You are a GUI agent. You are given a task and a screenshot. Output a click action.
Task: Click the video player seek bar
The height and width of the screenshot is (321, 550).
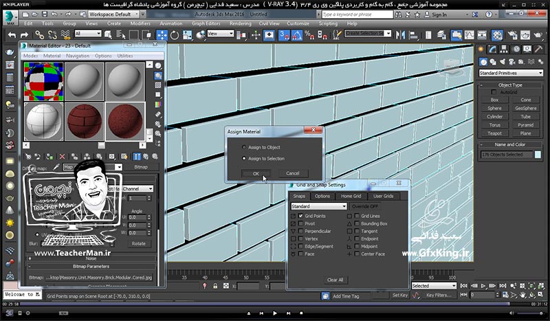(275, 305)
